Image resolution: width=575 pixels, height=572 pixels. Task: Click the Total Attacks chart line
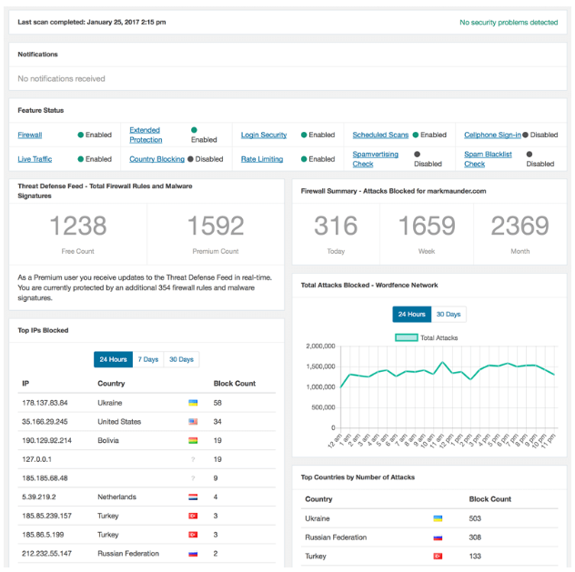click(x=448, y=373)
